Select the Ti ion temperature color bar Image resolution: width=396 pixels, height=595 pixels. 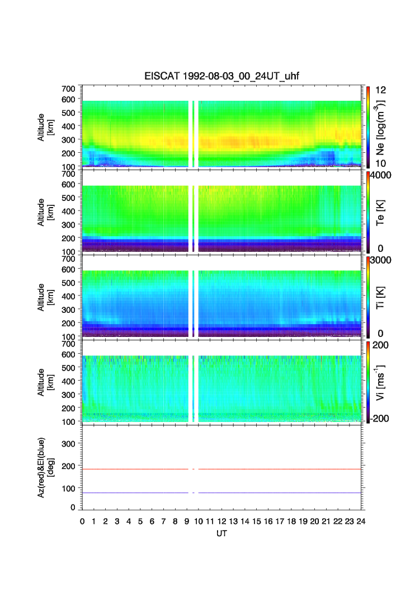(368, 297)
